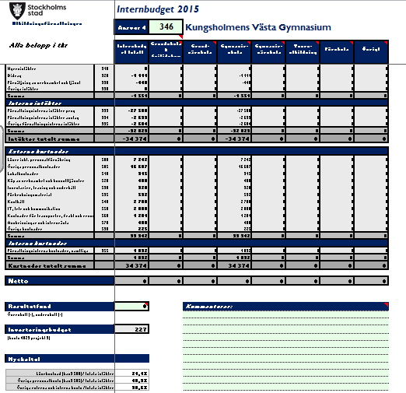Click the Investeringsbudget value 227

point(131,329)
